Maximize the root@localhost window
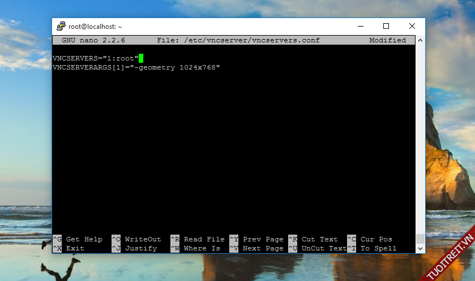This screenshot has width=475, height=281. (386, 26)
